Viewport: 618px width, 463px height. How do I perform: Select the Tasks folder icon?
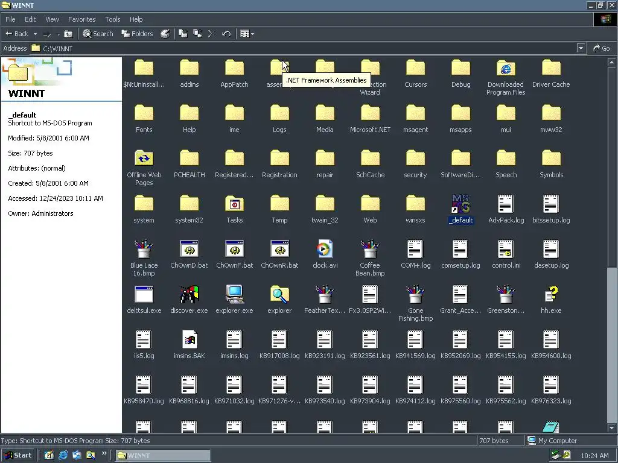click(235, 204)
